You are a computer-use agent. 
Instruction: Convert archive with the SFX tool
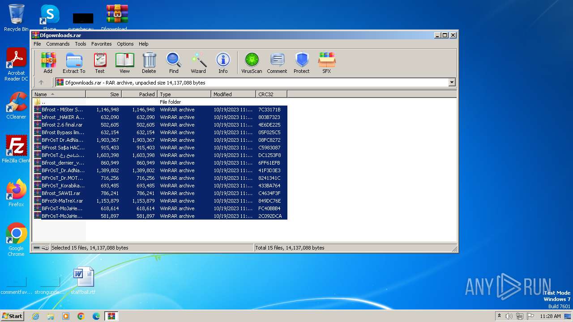click(x=327, y=63)
